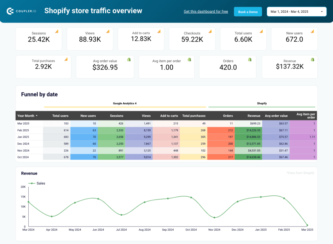Select the Oct 2024 table row label
The width and height of the screenshot is (333, 244).
click(23, 157)
